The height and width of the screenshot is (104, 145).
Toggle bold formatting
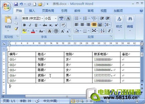pos(24,25)
